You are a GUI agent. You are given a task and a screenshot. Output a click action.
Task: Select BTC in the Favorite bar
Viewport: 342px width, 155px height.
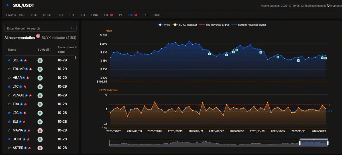[x=34, y=15]
